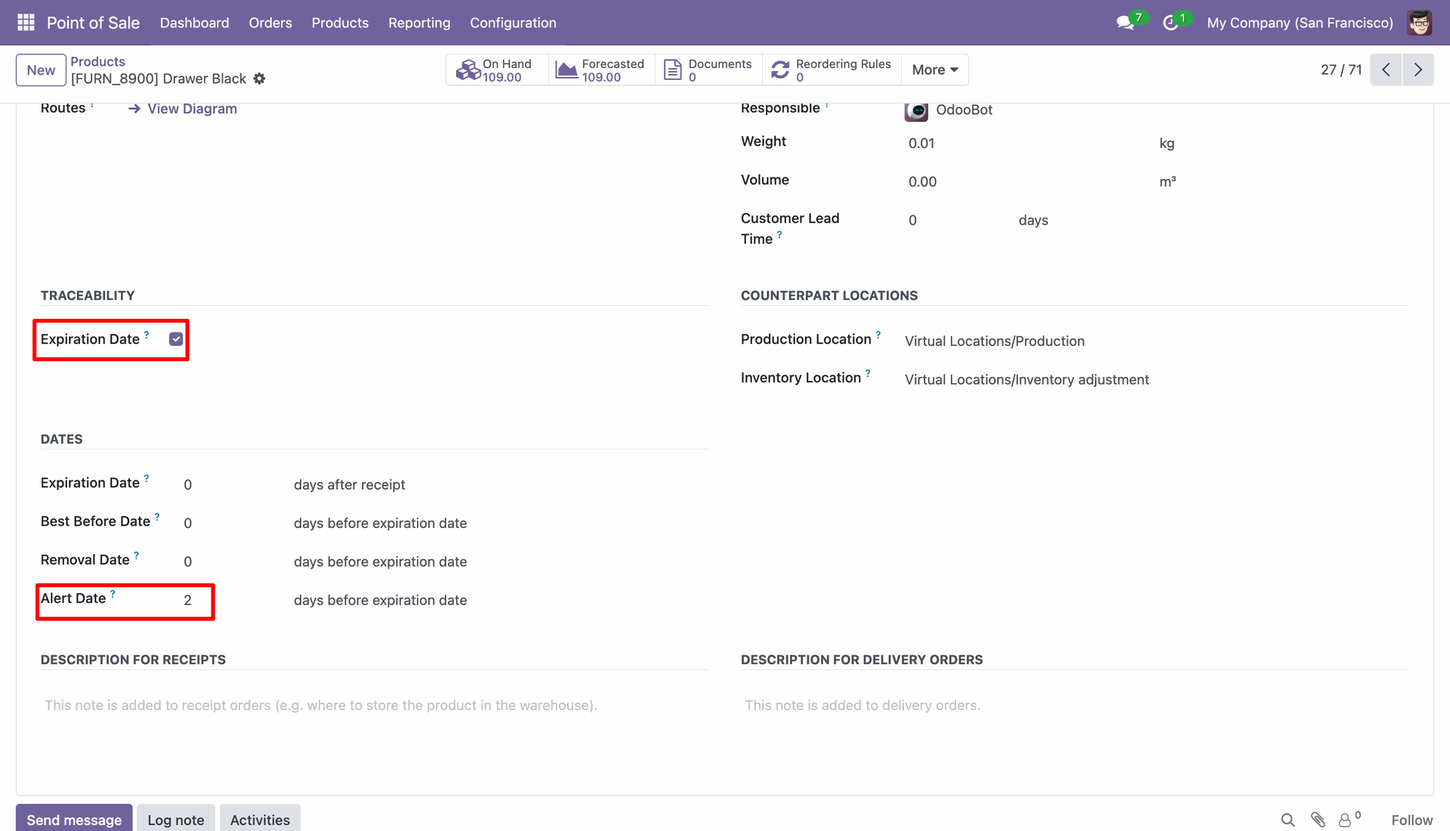
Task: Click the View Diagram link
Action: pos(192,109)
